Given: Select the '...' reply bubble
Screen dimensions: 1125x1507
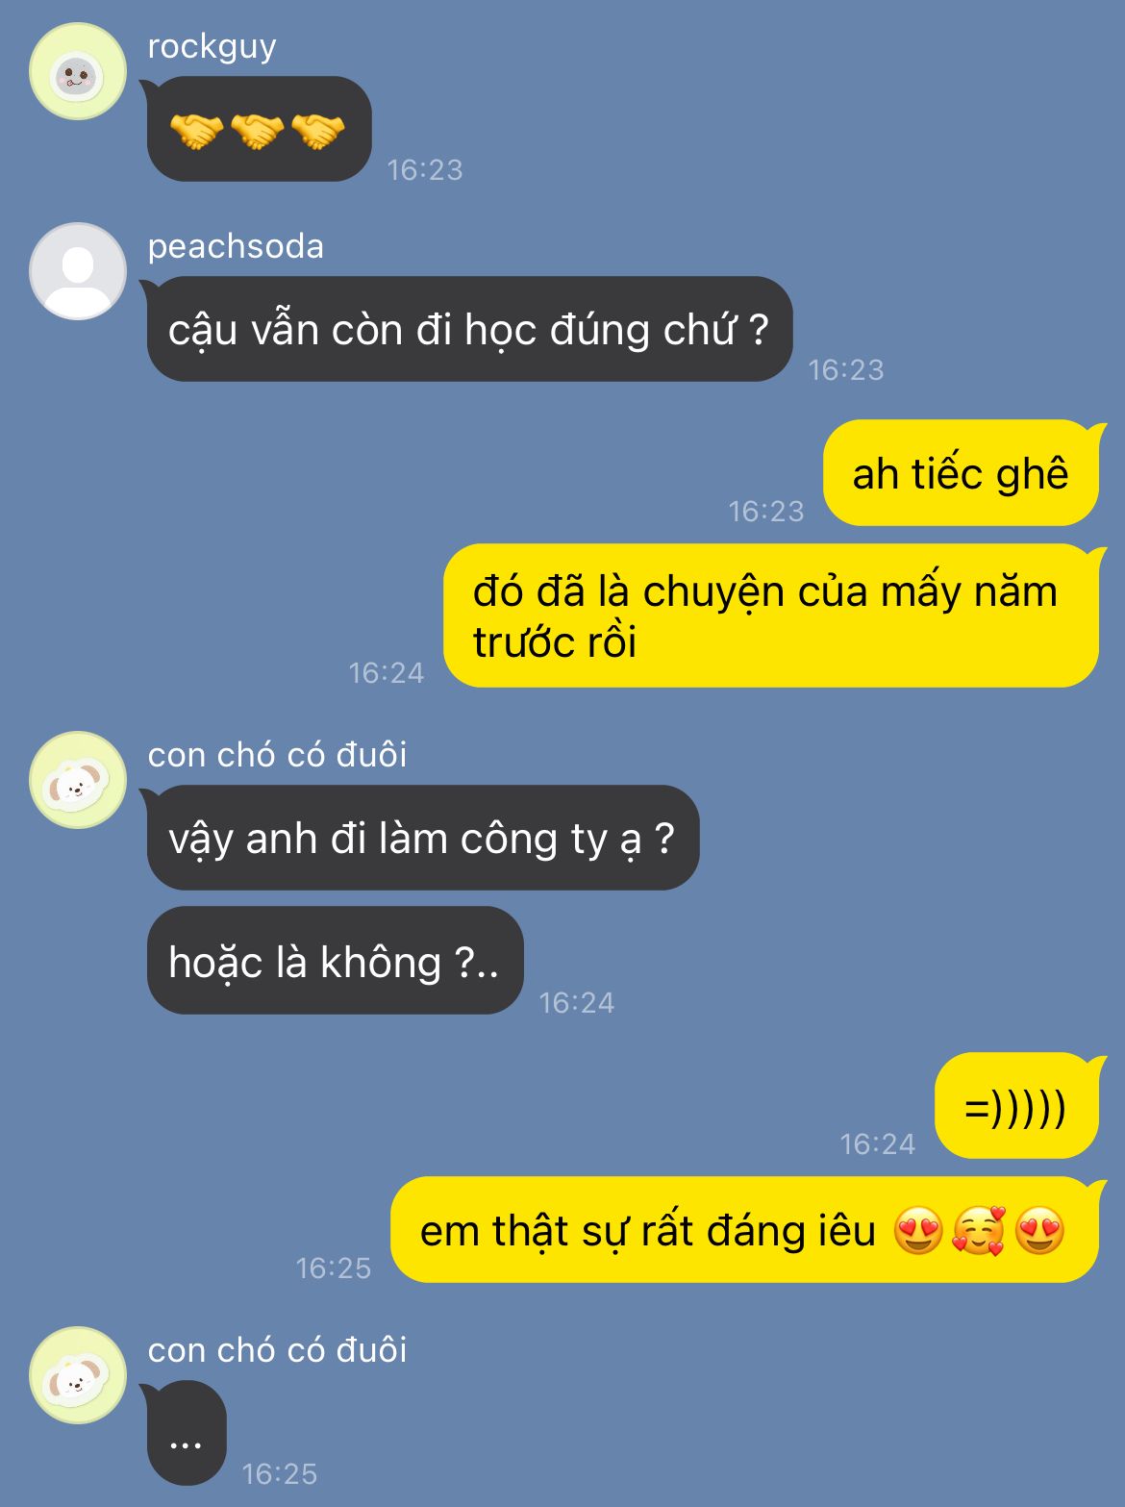Looking at the screenshot, I should (186, 1433).
